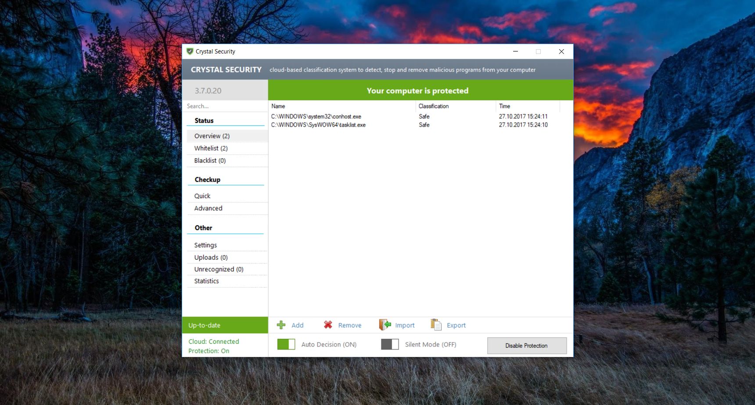
Task: Sort by the Name column header
Action: click(x=342, y=106)
